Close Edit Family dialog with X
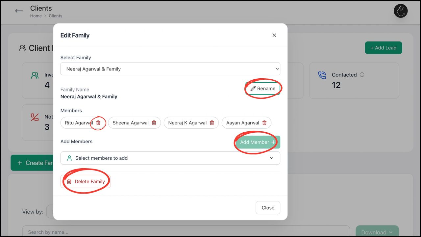Viewport: 421px width, 237px height. pyautogui.click(x=274, y=35)
